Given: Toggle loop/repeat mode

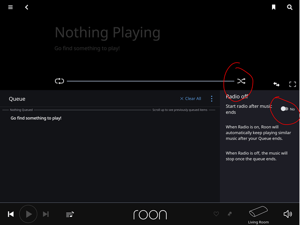Looking at the screenshot, I should (x=59, y=81).
